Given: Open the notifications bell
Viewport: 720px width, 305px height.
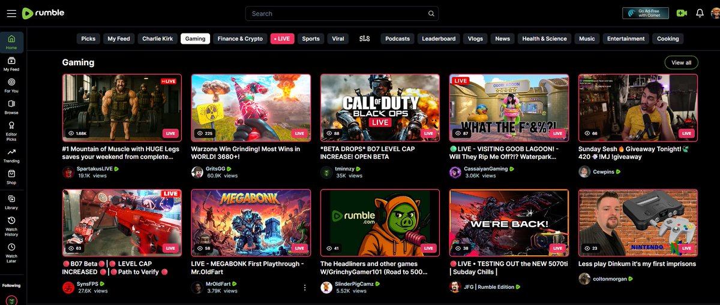Looking at the screenshot, I should coord(700,13).
